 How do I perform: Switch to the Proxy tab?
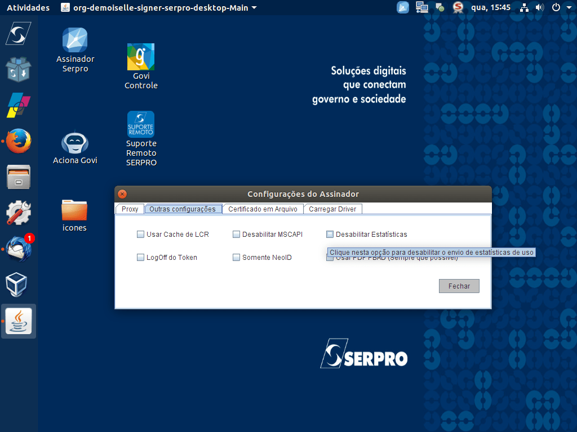coord(130,209)
